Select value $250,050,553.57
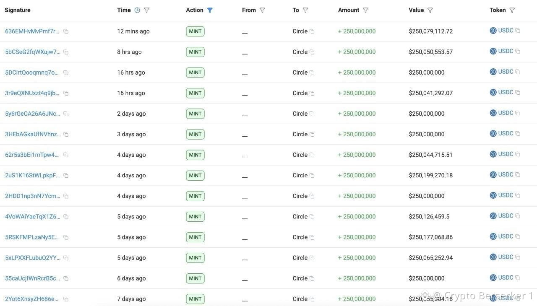537x306 pixels. [x=431, y=52]
